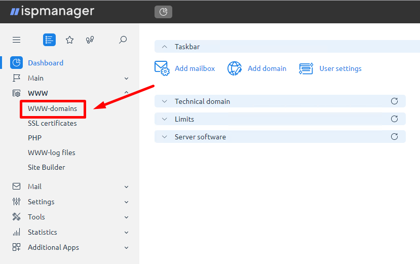
Task: Click the Add domain link
Action: [x=267, y=68]
